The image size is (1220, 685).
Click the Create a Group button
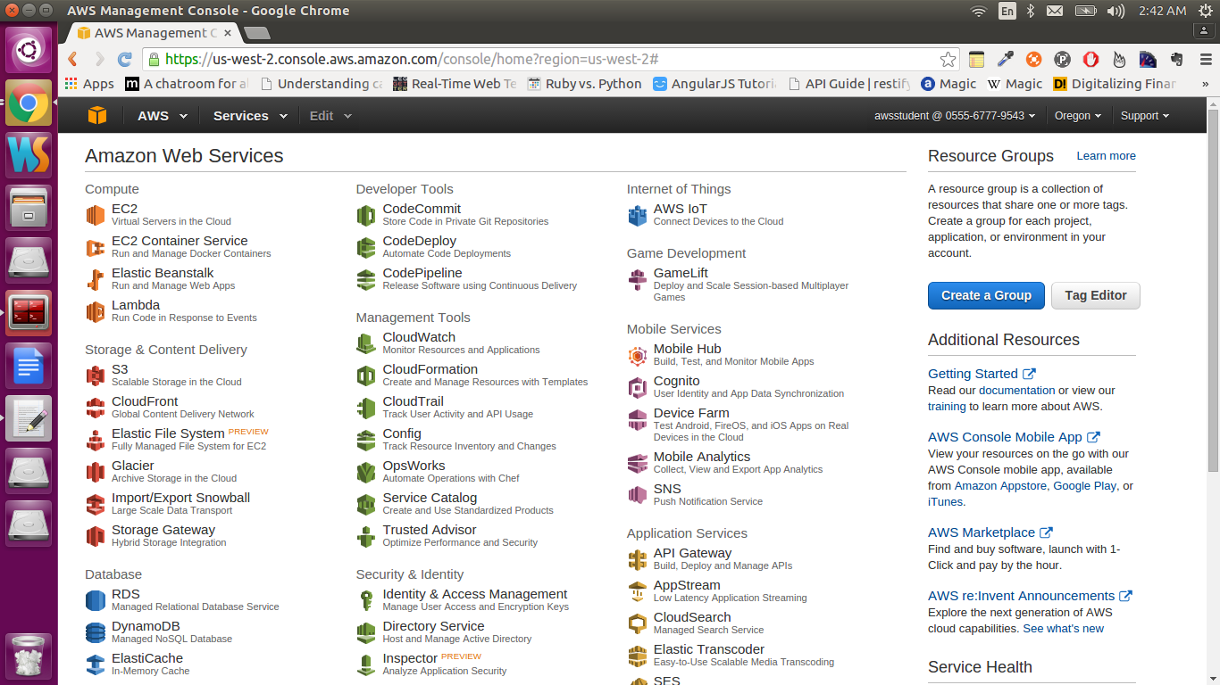pyautogui.click(x=986, y=295)
